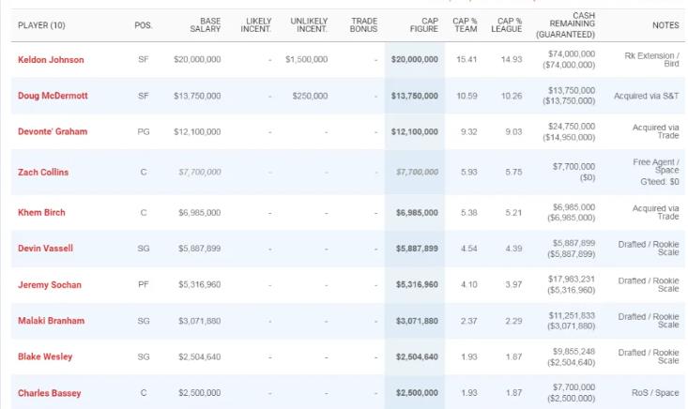Viewport: 688px width, 409px height.
Task: Open Devonte' Graham player link
Action: tap(53, 131)
